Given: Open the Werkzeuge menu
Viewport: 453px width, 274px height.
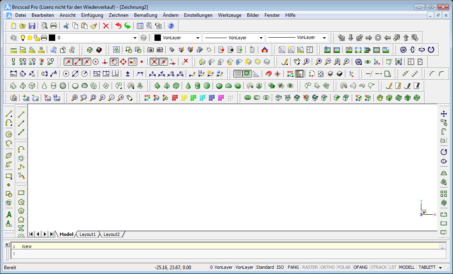Looking at the screenshot, I should point(230,15).
